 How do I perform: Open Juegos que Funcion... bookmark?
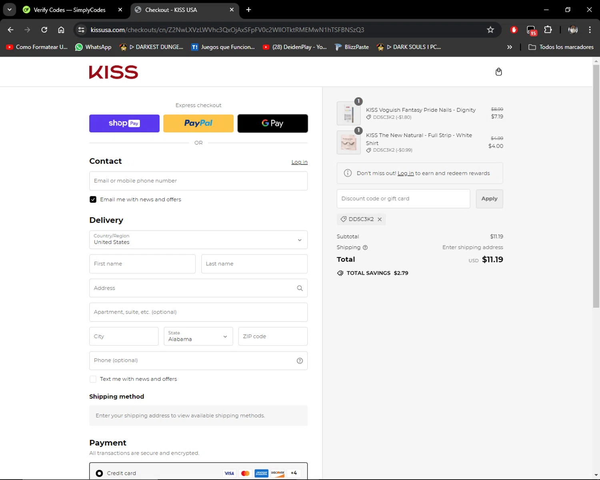tap(223, 47)
